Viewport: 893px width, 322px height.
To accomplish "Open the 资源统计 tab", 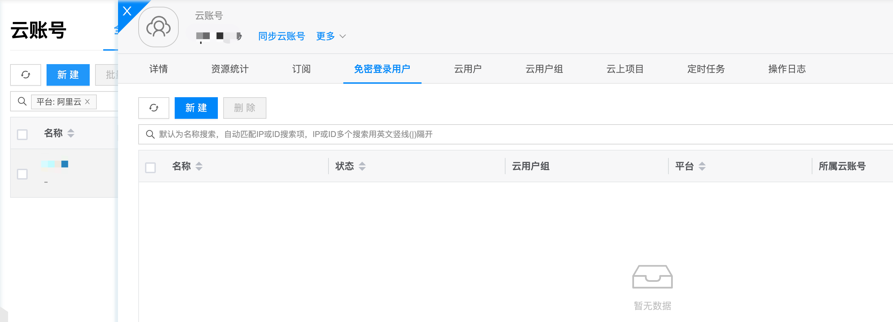I will pos(230,69).
